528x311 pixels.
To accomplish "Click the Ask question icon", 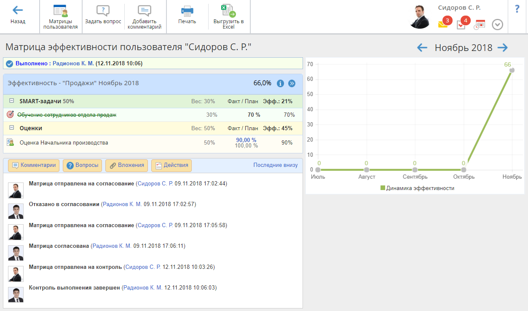I will pos(103,11).
